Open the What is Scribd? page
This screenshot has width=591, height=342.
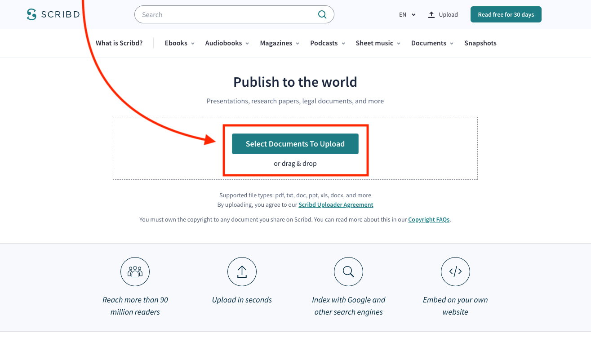point(119,43)
